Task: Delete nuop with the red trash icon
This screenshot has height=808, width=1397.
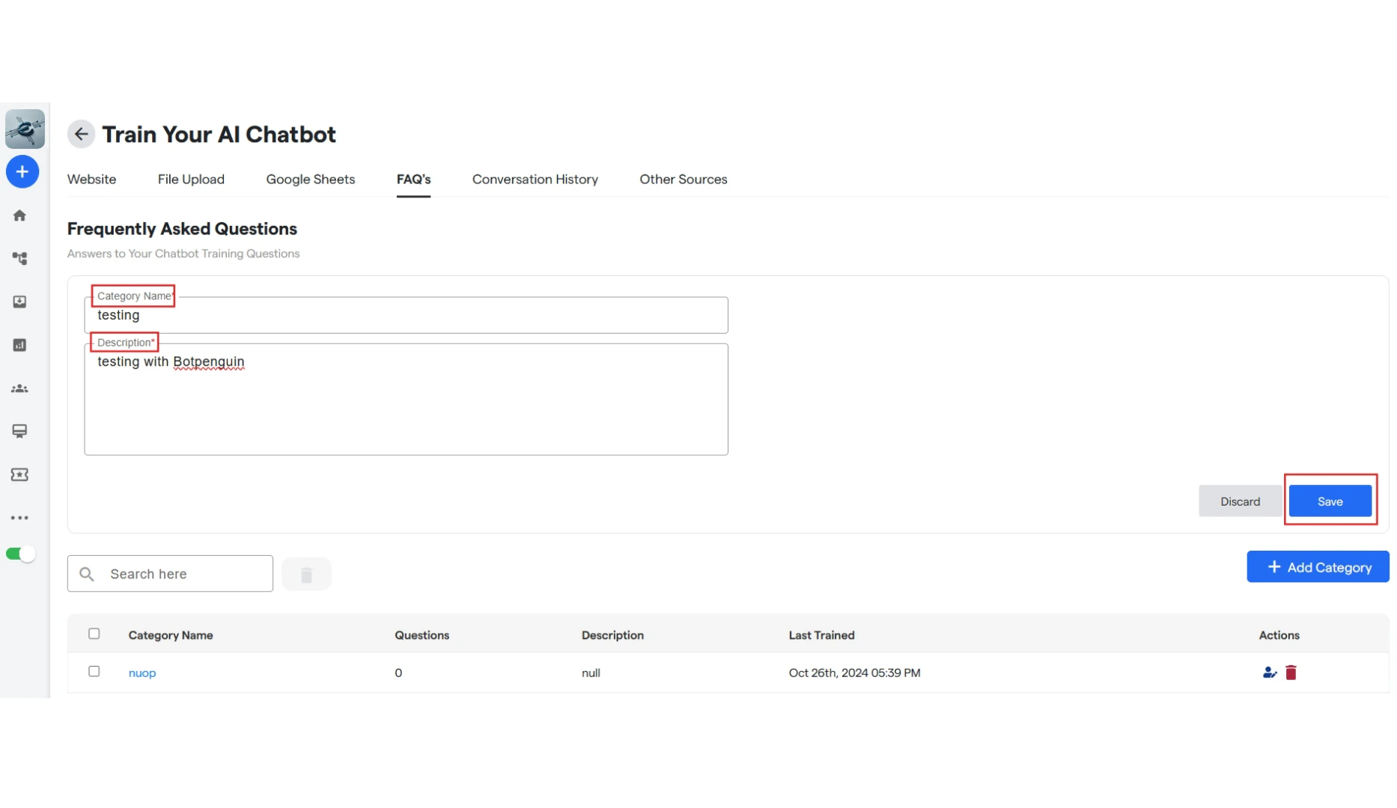Action: (x=1291, y=673)
